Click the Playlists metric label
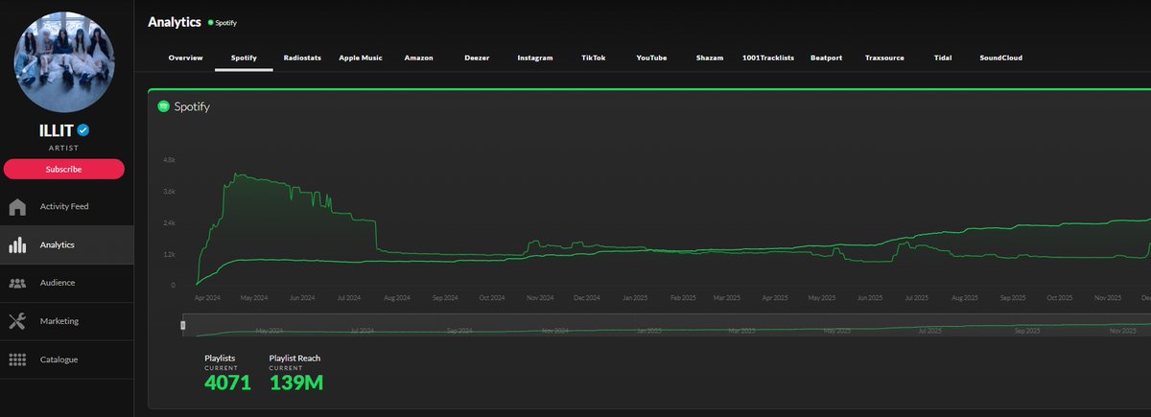Screen dimensions: 1151x417 point(219,358)
